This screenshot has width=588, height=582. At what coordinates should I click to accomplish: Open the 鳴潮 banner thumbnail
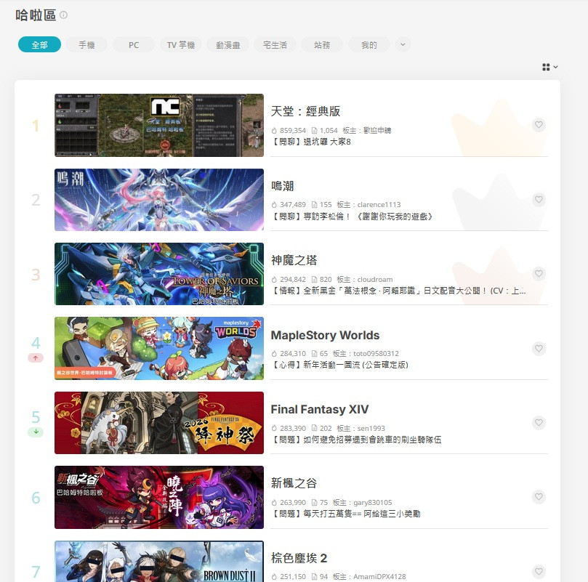[x=159, y=200]
